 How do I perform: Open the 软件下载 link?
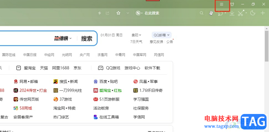point(152,68)
